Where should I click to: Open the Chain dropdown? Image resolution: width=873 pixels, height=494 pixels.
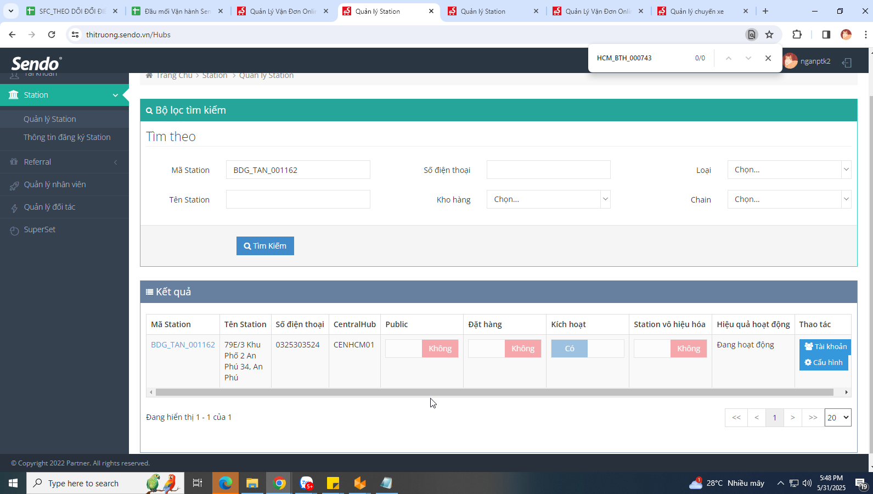click(x=789, y=199)
